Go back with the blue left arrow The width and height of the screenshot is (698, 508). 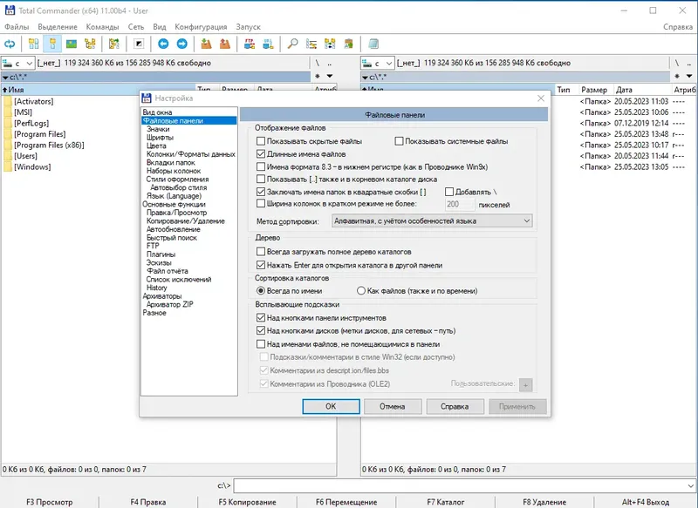click(163, 44)
